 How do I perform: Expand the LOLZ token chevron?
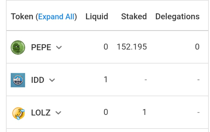tap(58, 113)
